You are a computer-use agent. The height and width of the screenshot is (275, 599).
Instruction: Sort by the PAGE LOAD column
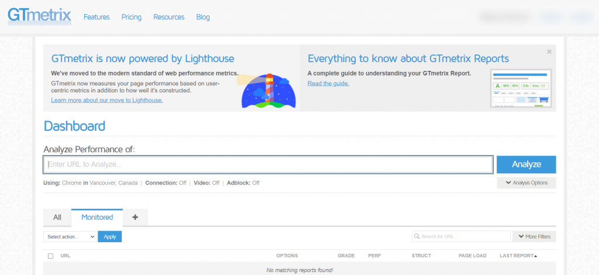pyautogui.click(x=473, y=256)
